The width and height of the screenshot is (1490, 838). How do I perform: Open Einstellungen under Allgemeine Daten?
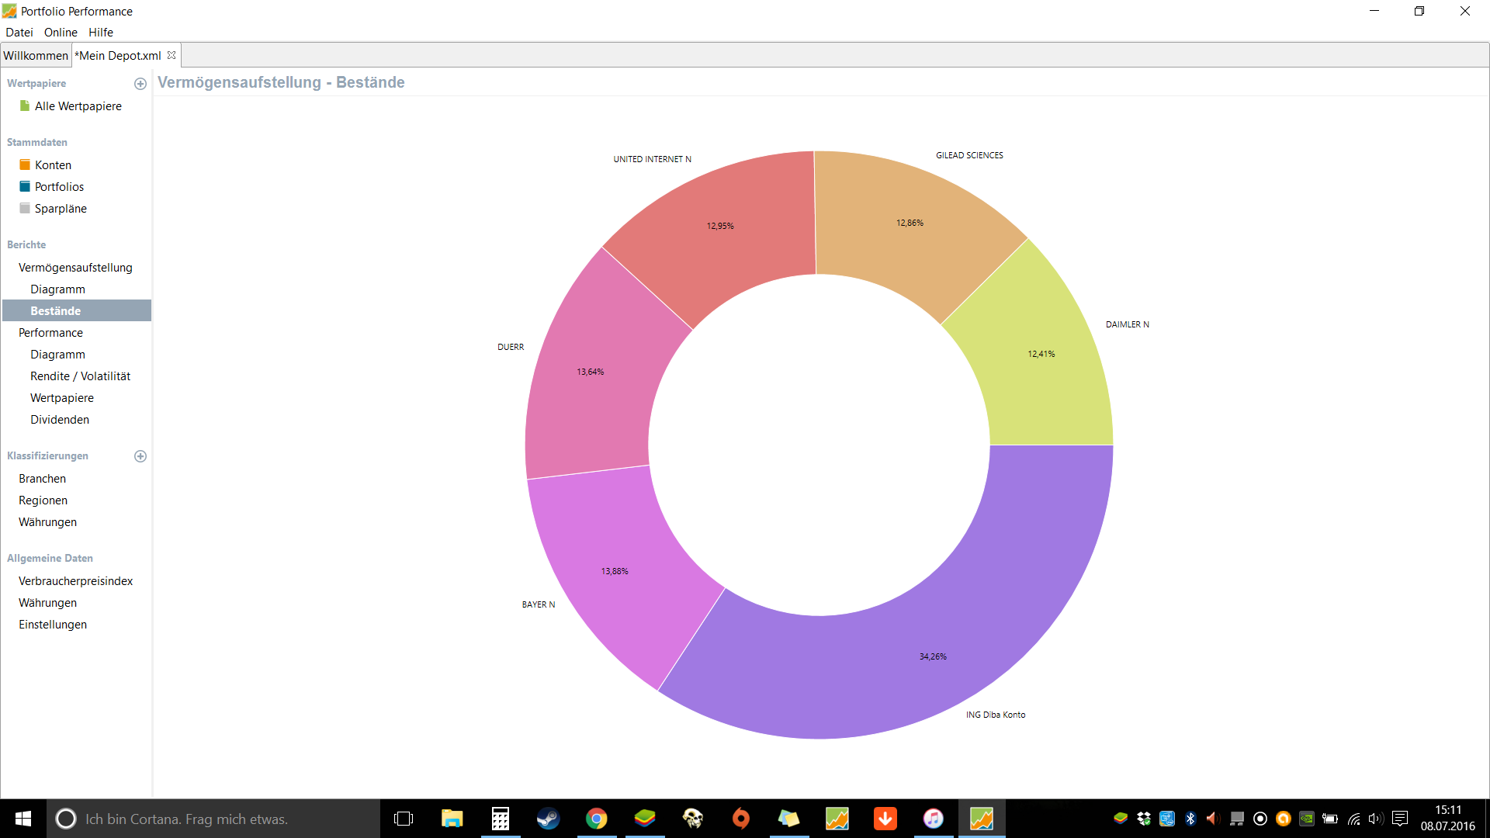click(53, 625)
